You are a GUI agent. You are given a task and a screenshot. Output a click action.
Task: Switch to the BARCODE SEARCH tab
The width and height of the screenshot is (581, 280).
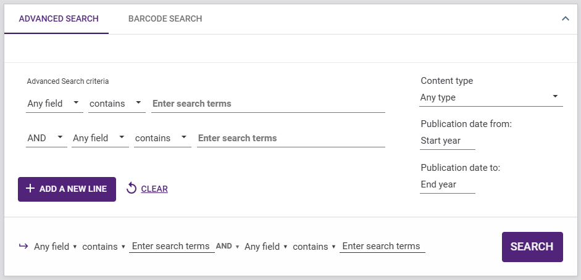pyautogui.click(x=165, y=19)
